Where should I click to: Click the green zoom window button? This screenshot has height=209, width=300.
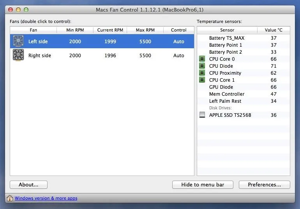[26, 9]
